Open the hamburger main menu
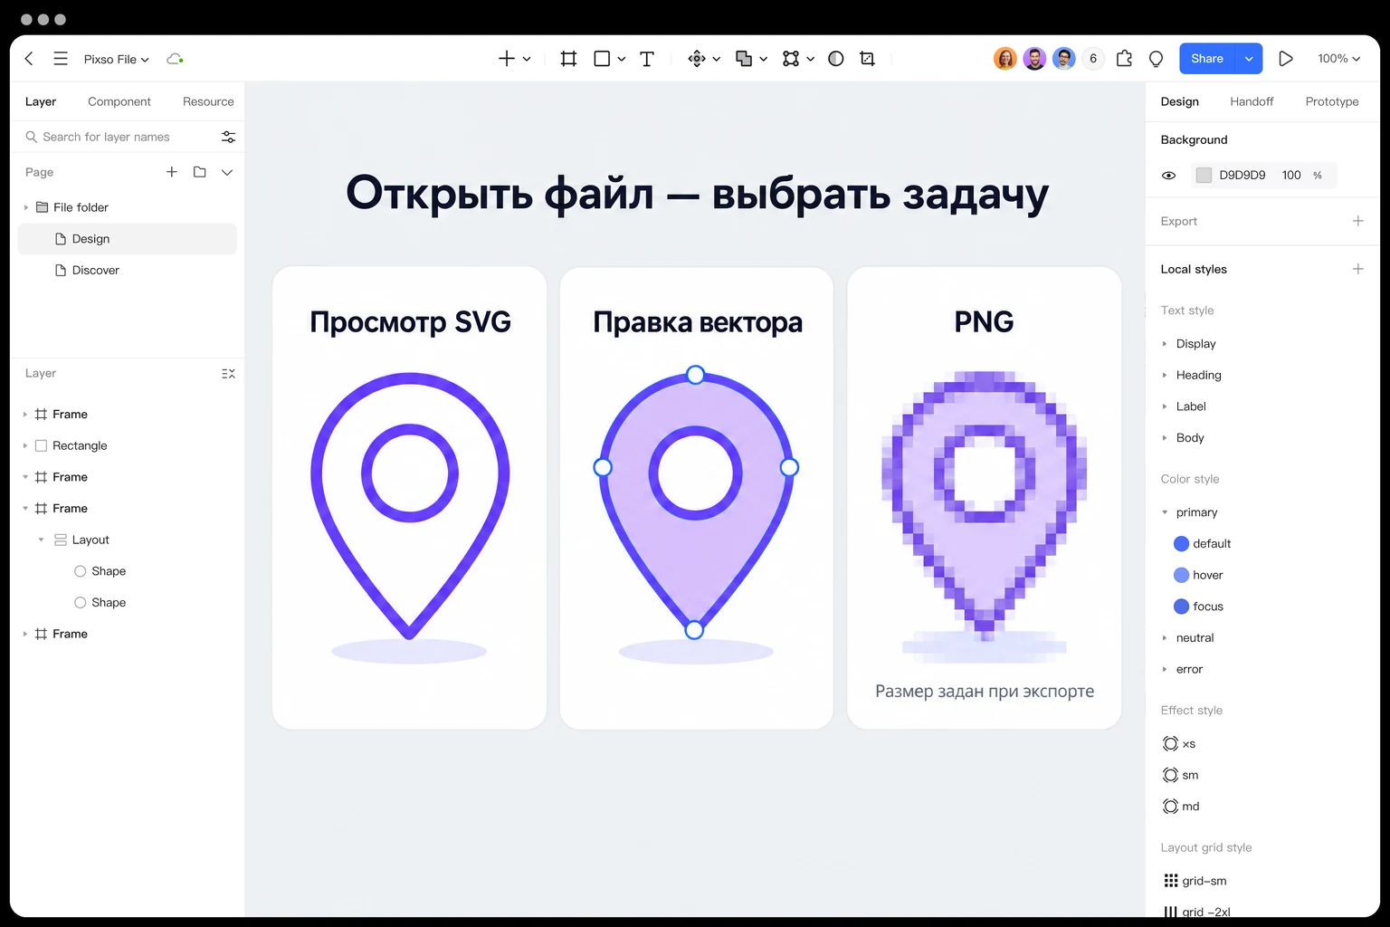Viewport: 1390px width, 927px height. click(61, 59)
